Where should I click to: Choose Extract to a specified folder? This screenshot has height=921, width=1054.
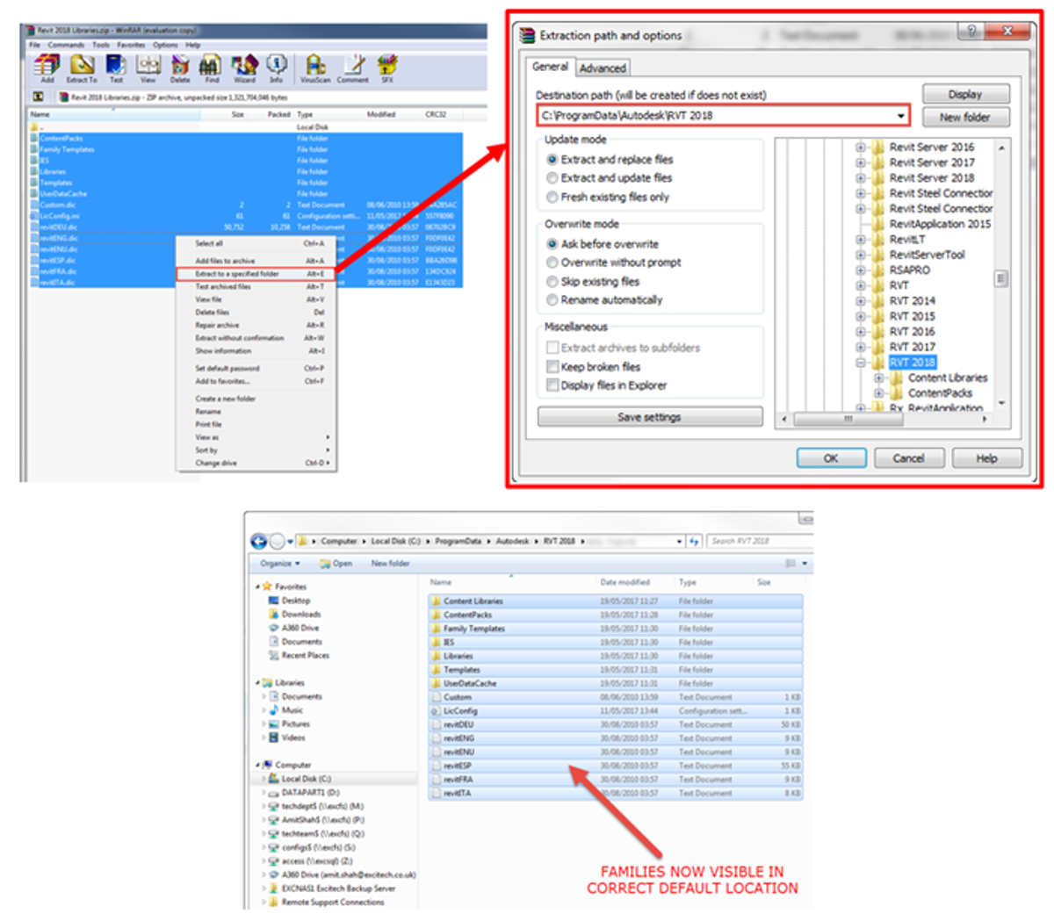(254, 274)
